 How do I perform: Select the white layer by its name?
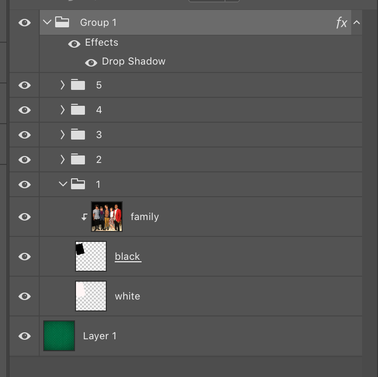click(x=127, y=297)
